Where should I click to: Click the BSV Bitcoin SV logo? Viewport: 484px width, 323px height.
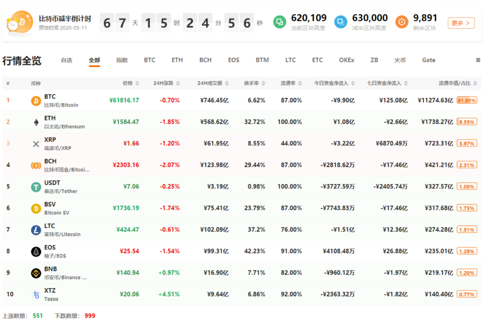pyautogui.click(x=36, y=208)
